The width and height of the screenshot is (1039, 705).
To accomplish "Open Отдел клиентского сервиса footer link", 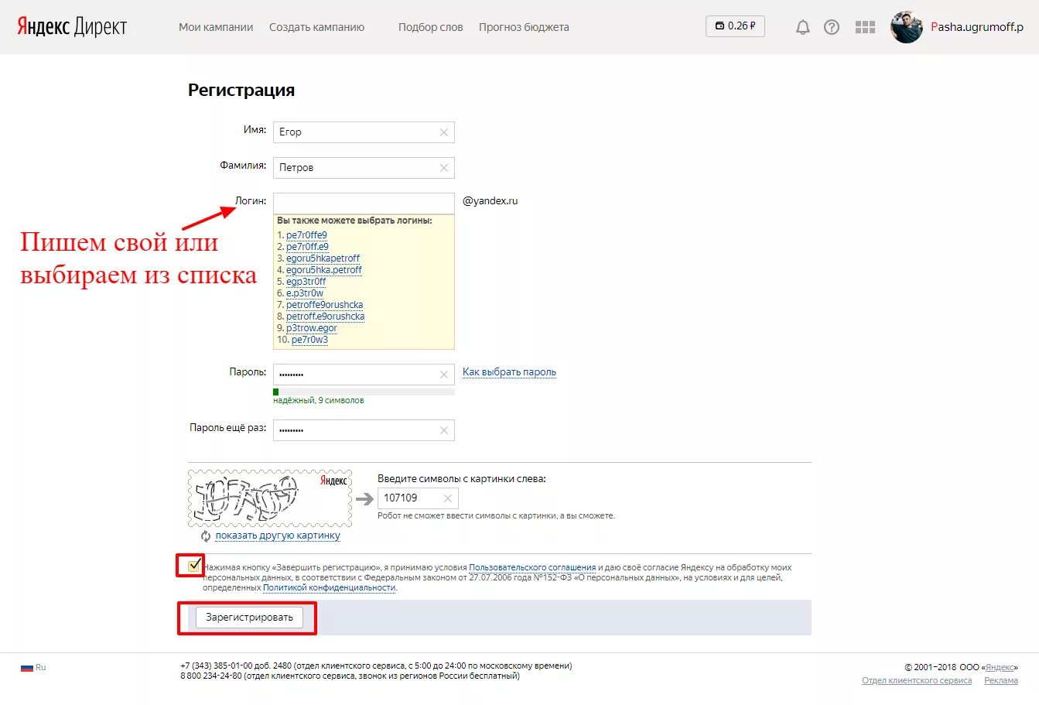I will [x=917, y=681].
